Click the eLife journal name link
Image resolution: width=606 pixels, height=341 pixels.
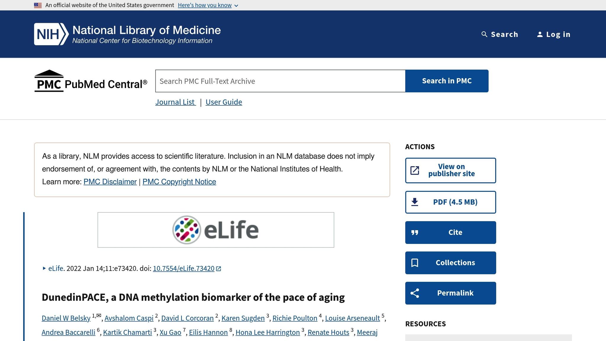click(56, 268)
